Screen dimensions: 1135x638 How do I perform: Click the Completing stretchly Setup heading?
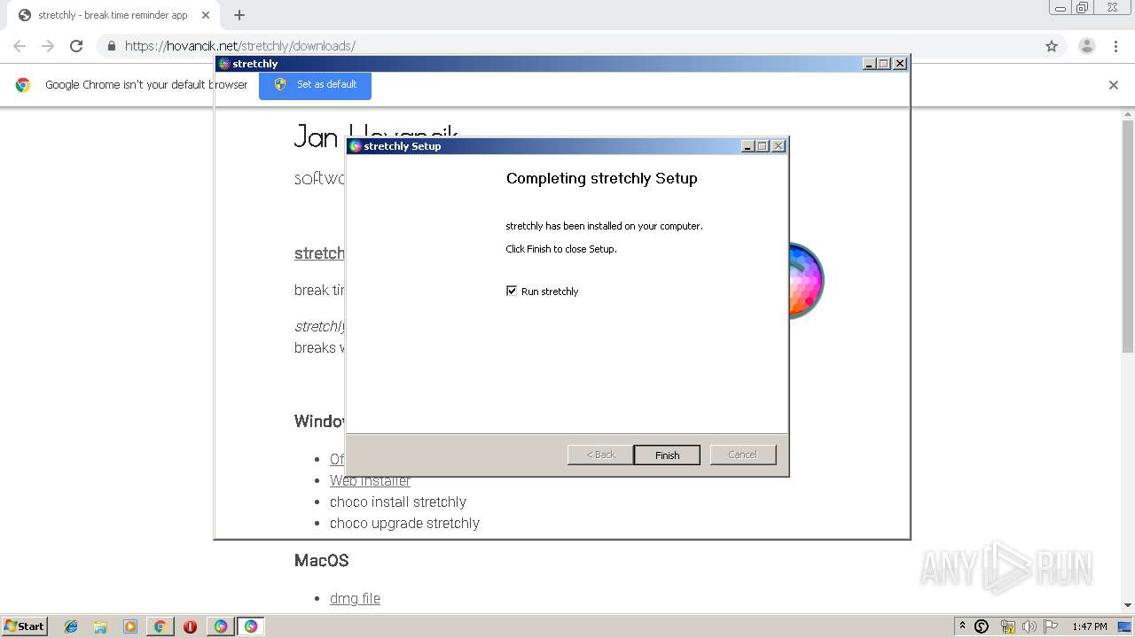[602, 178]
